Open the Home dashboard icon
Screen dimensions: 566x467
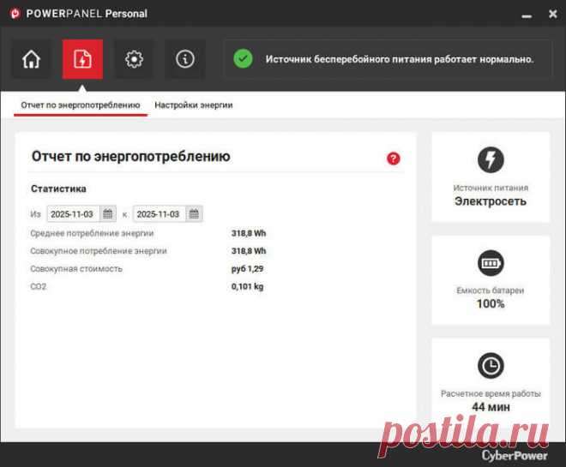point(31,59)
